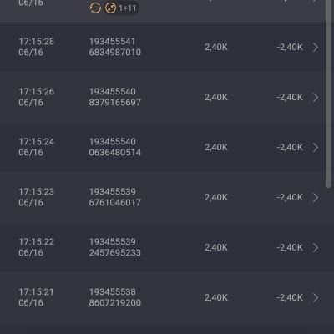
Task: Click 2,40K amount in 17:15:22 row
Action: [x=216, y=247]
